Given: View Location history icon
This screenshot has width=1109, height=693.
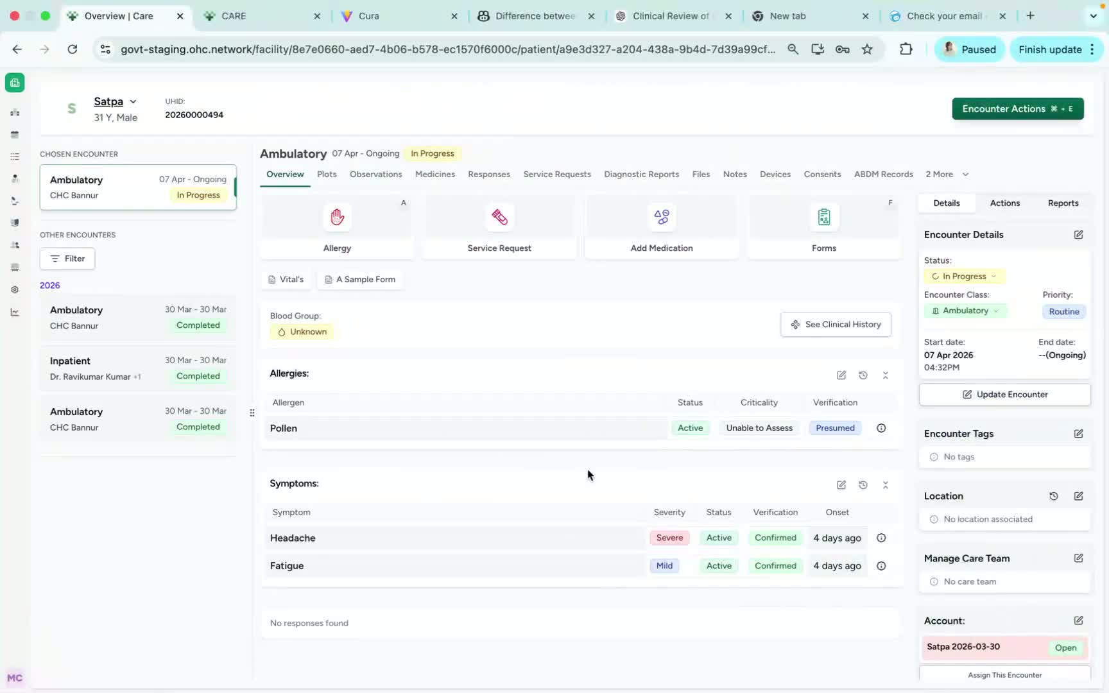Looking at the screenshot, I should pyautogui.click(x=1054, y=496).
